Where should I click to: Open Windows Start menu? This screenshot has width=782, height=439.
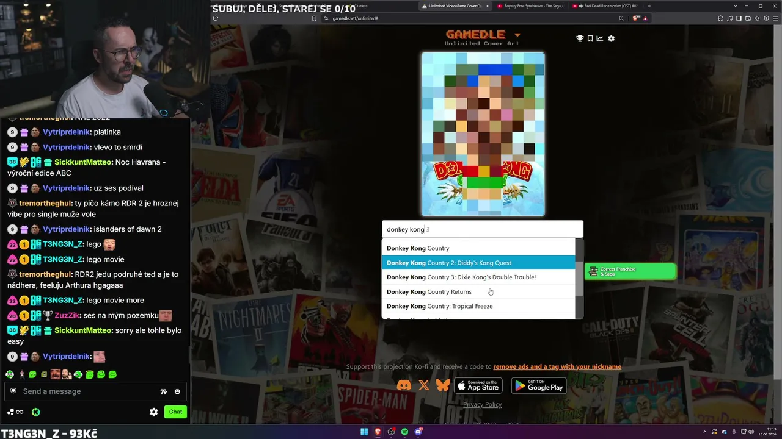click(x=364, y=432)
